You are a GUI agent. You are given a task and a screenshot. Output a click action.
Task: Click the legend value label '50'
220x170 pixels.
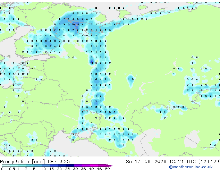click(x=108, y=169)
